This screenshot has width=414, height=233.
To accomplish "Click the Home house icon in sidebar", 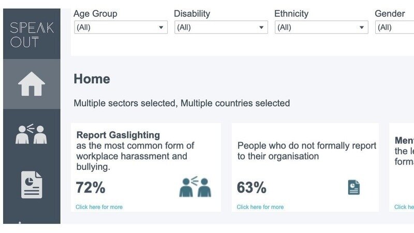I will (x=32, y=84).
